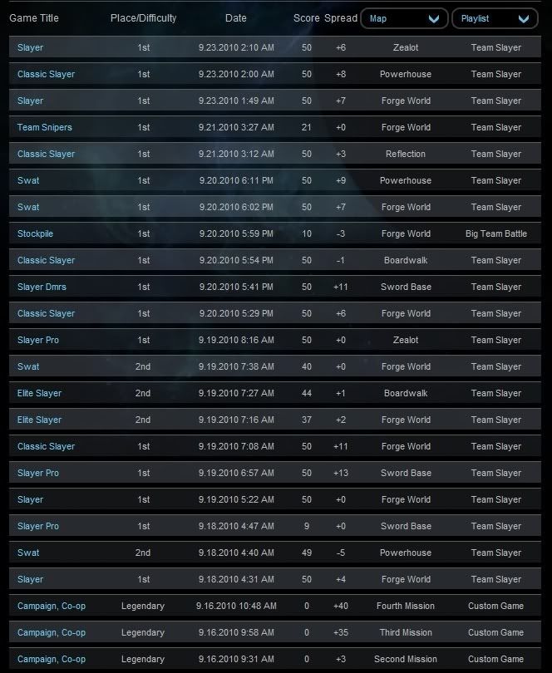Select the Spread column header
552x673 pixels.
tap(340, 18)
